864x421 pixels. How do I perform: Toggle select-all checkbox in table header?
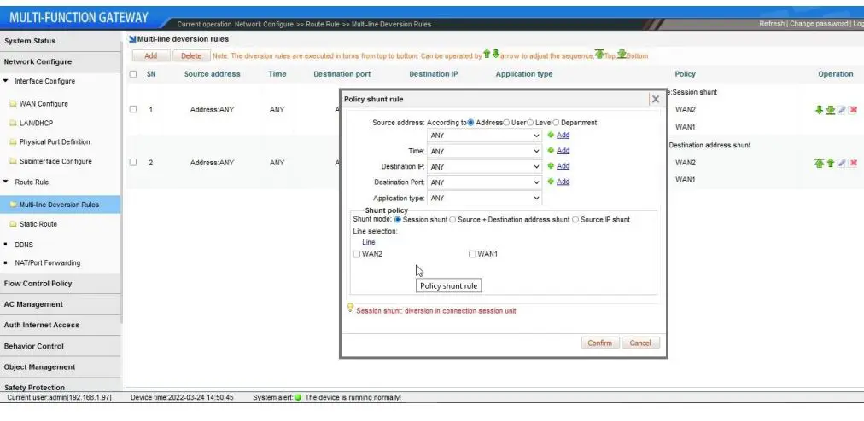tap(133, 74)
